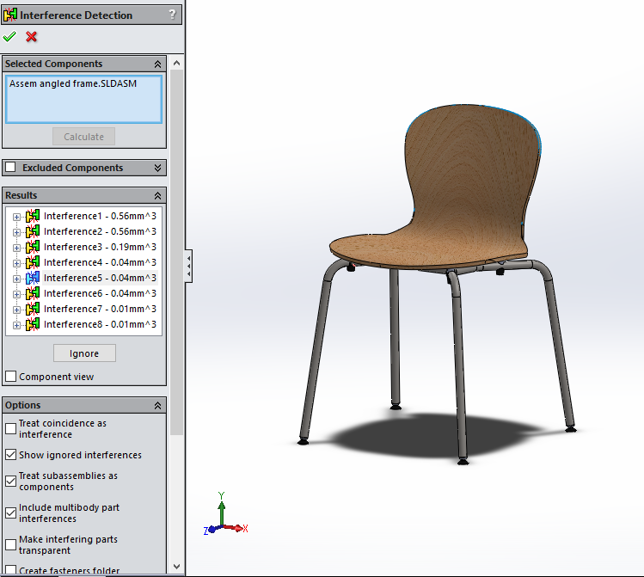
Task: Click the XYZ orientation triad
Action: click(225, 513)
